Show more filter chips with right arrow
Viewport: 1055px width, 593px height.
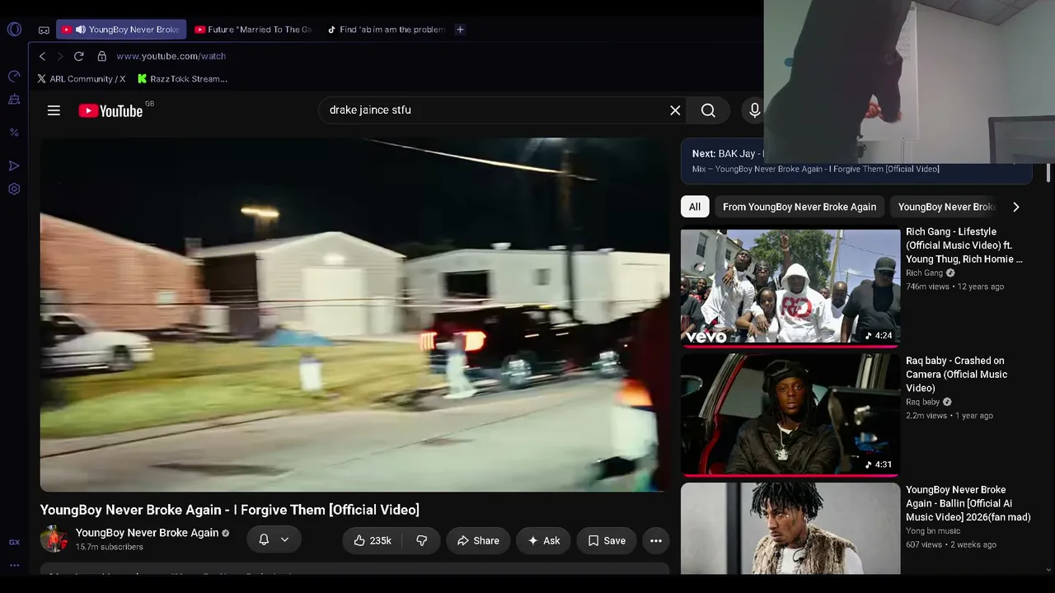click(x=1015, y=207)
